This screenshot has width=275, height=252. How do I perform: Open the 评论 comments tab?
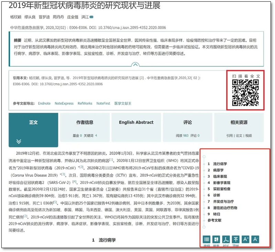coord(188,123)
